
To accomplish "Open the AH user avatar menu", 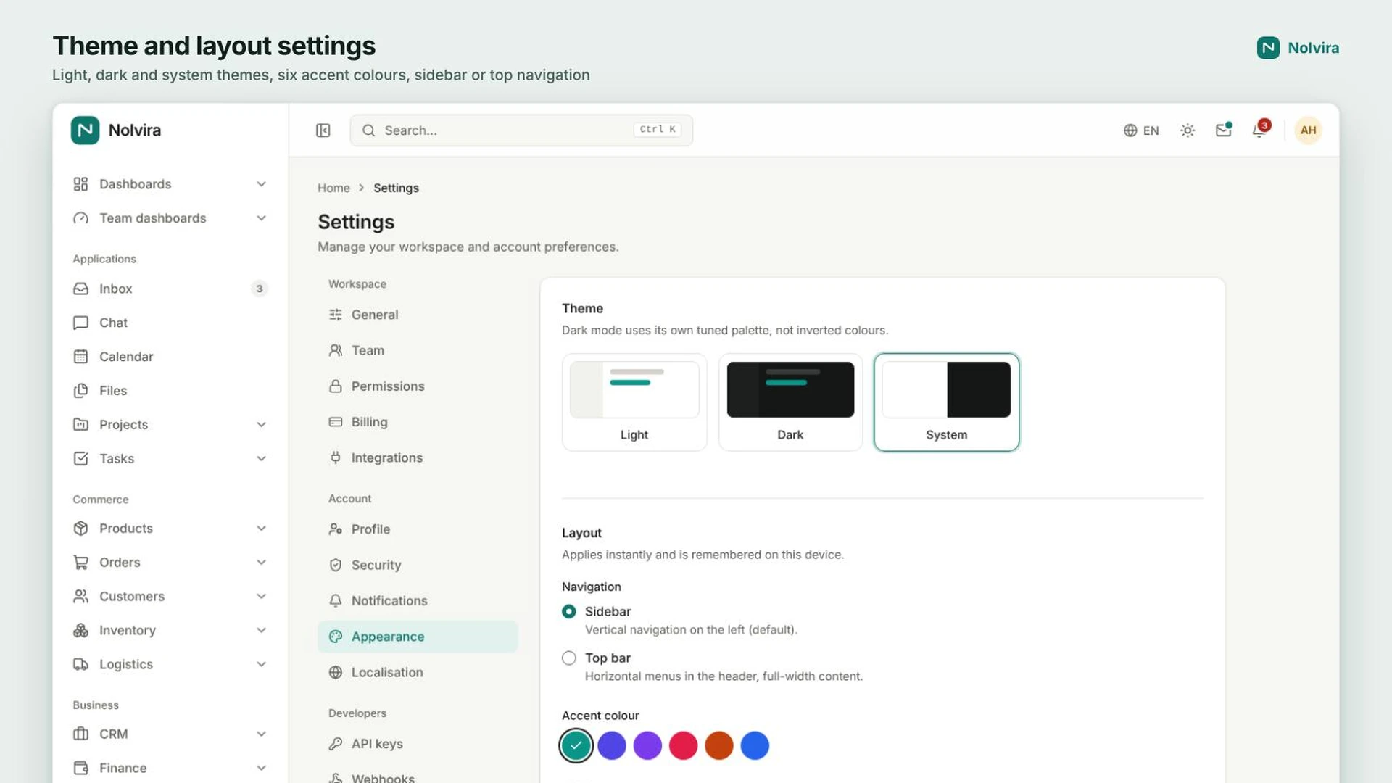I will 1308,130.
